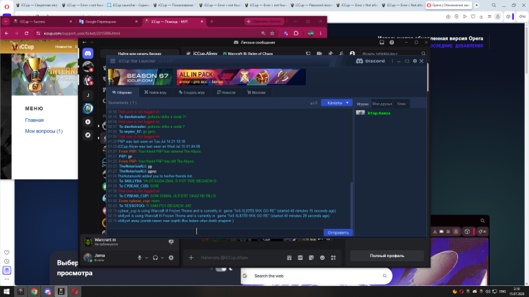
Task: Click the Discord Найти или начать беседу search box
Action: pyautogui.click(x=139, y=54)
